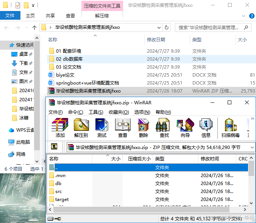Viewport: 256px width, 223px height.
Task: Open the View file tool in WinRAR
Action: [x=123, y=128]
